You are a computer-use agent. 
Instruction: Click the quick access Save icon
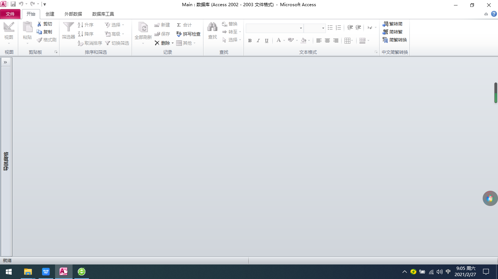click(x=13, y=4)
